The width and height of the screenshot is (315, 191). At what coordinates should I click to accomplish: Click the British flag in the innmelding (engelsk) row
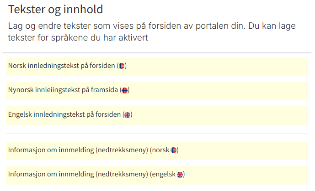click(180, 174)
